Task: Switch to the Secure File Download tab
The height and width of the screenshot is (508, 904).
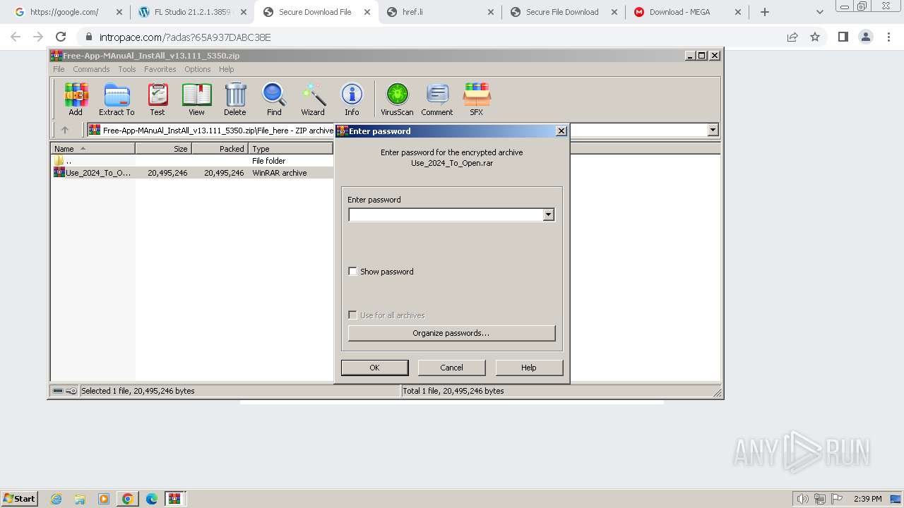Action: (563, 12)
